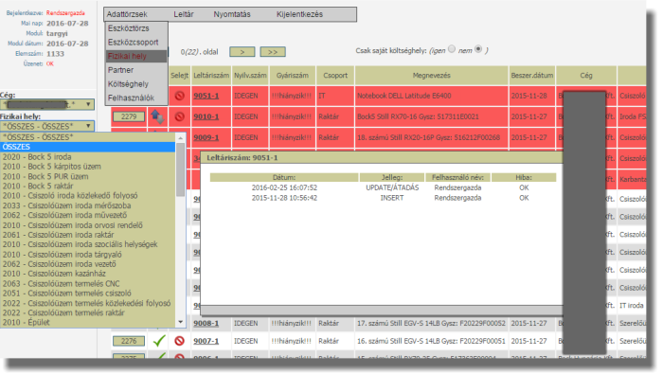This screenshot has height=374, width=663.
Task: Open inventory link 9010-1
Action: tap(206, 116)
